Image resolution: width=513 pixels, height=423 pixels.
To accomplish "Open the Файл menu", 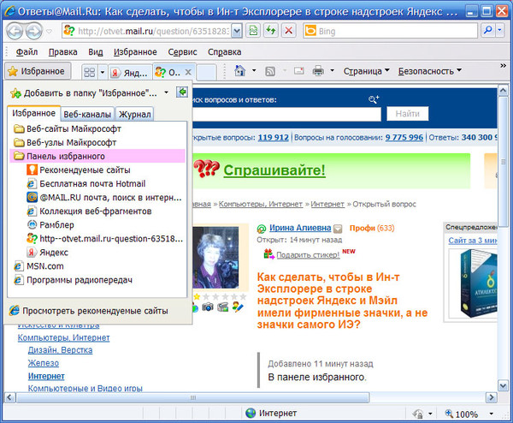I will click(x=27, y=51).
